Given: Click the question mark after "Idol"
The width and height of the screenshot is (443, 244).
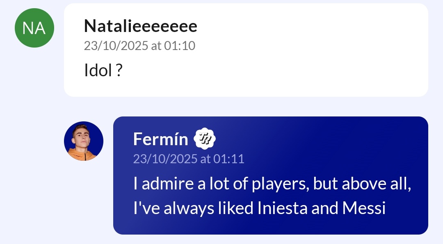Looking at the screenshot, I should 119,71.
